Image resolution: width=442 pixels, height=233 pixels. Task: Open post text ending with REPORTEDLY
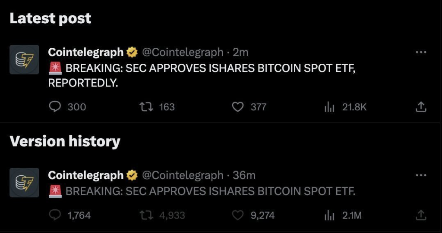pyautogui.click(x=202, y=75)
